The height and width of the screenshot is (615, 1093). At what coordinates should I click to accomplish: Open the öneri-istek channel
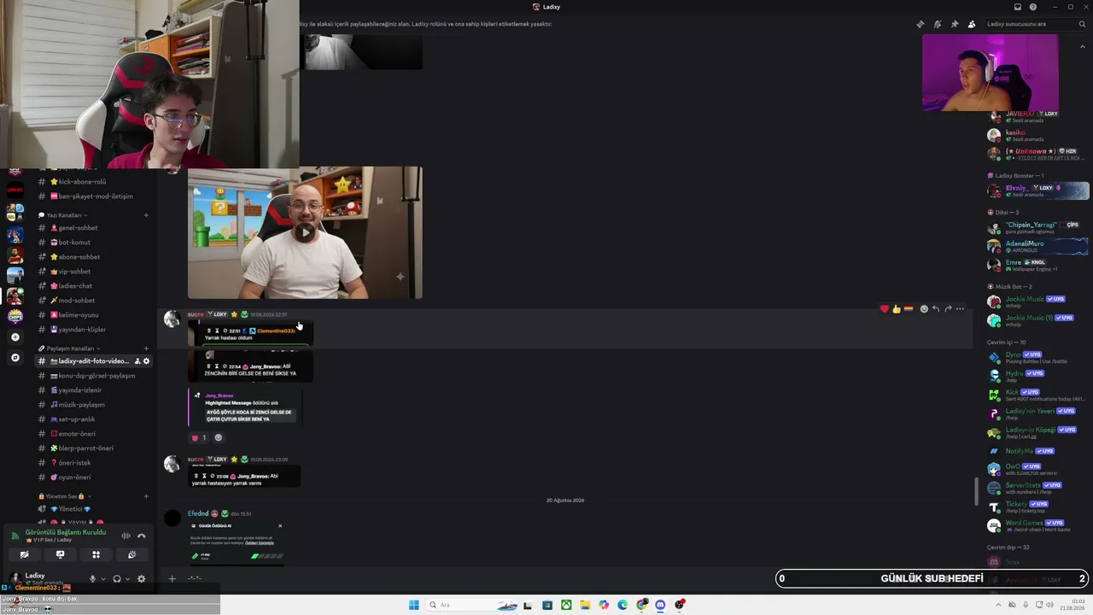click(92, 463)
